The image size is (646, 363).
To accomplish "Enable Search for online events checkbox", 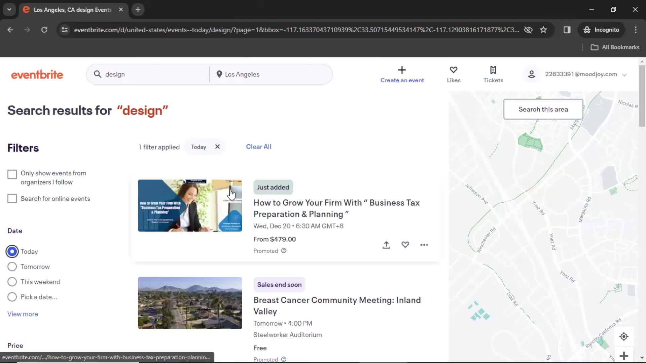I will [x=12, y=199].
